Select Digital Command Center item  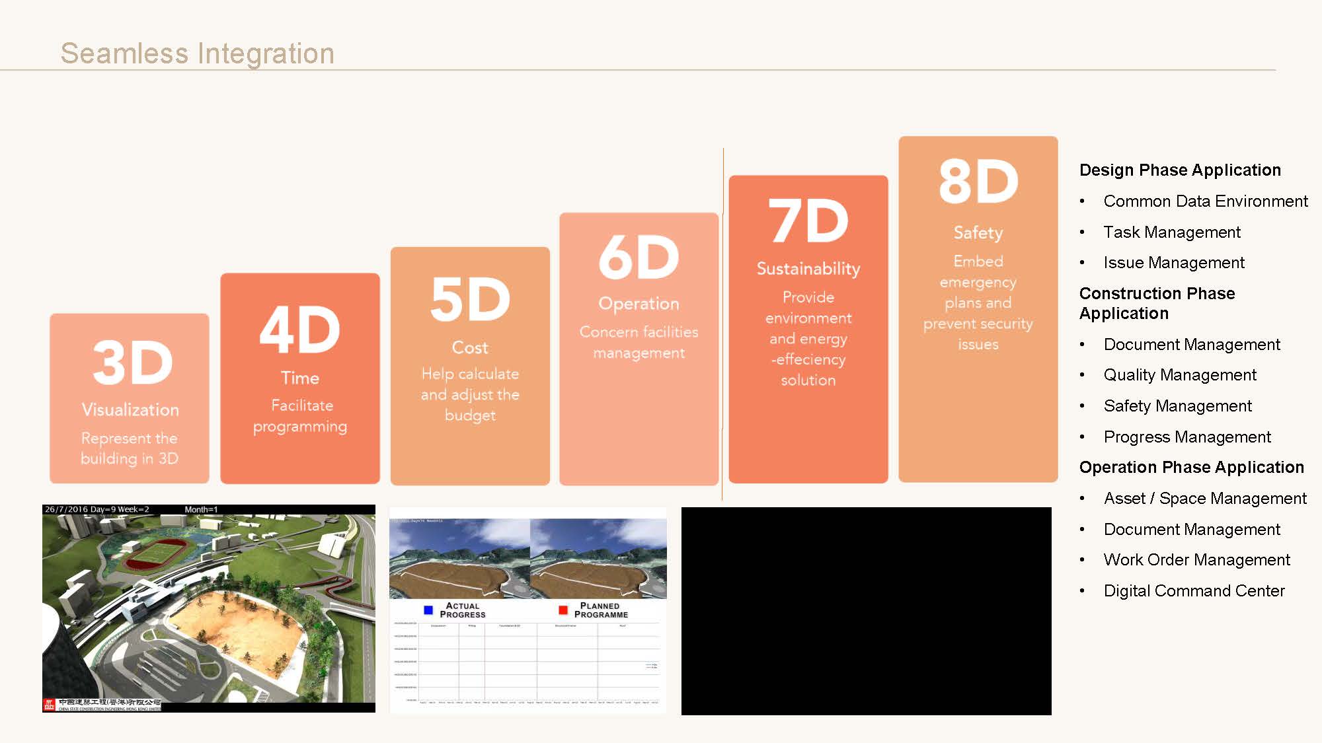pyautogui.click(x=1194, y=591)
